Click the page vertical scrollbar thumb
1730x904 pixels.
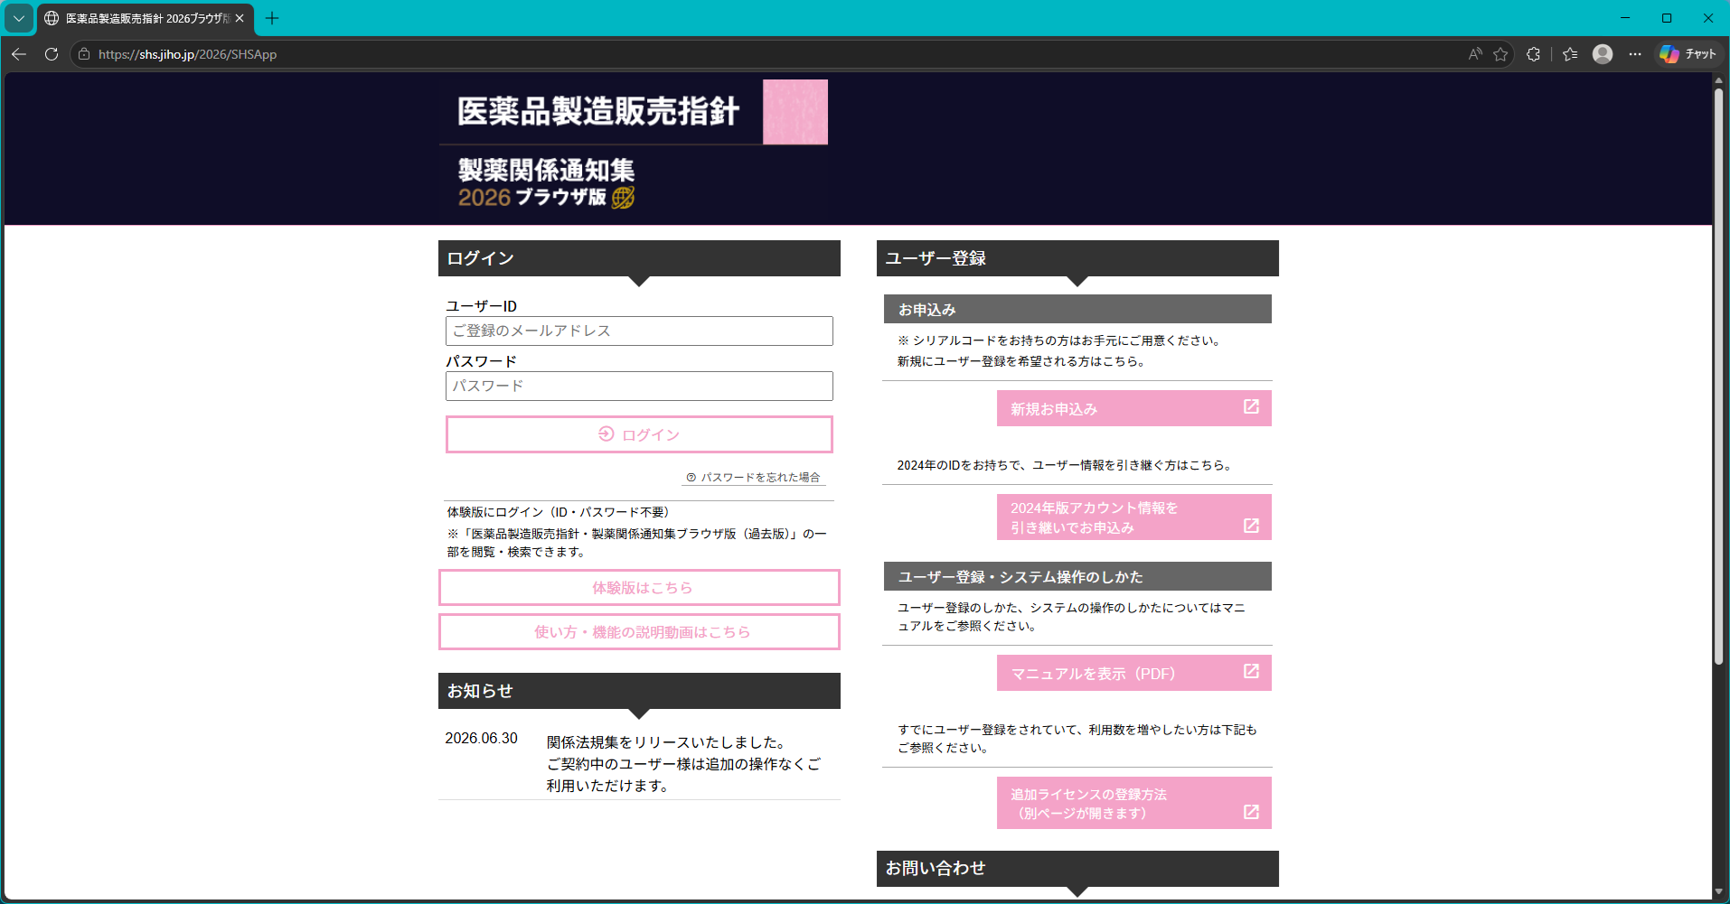click(x=1718, y=377)
